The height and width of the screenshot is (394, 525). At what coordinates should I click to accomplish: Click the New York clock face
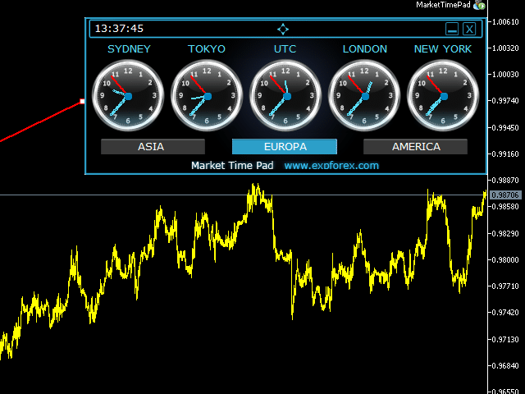pyautogui.click(x=443, y=96)
